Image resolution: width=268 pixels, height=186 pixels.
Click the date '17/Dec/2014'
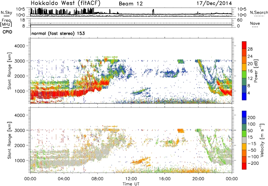[x=214, y=3]
